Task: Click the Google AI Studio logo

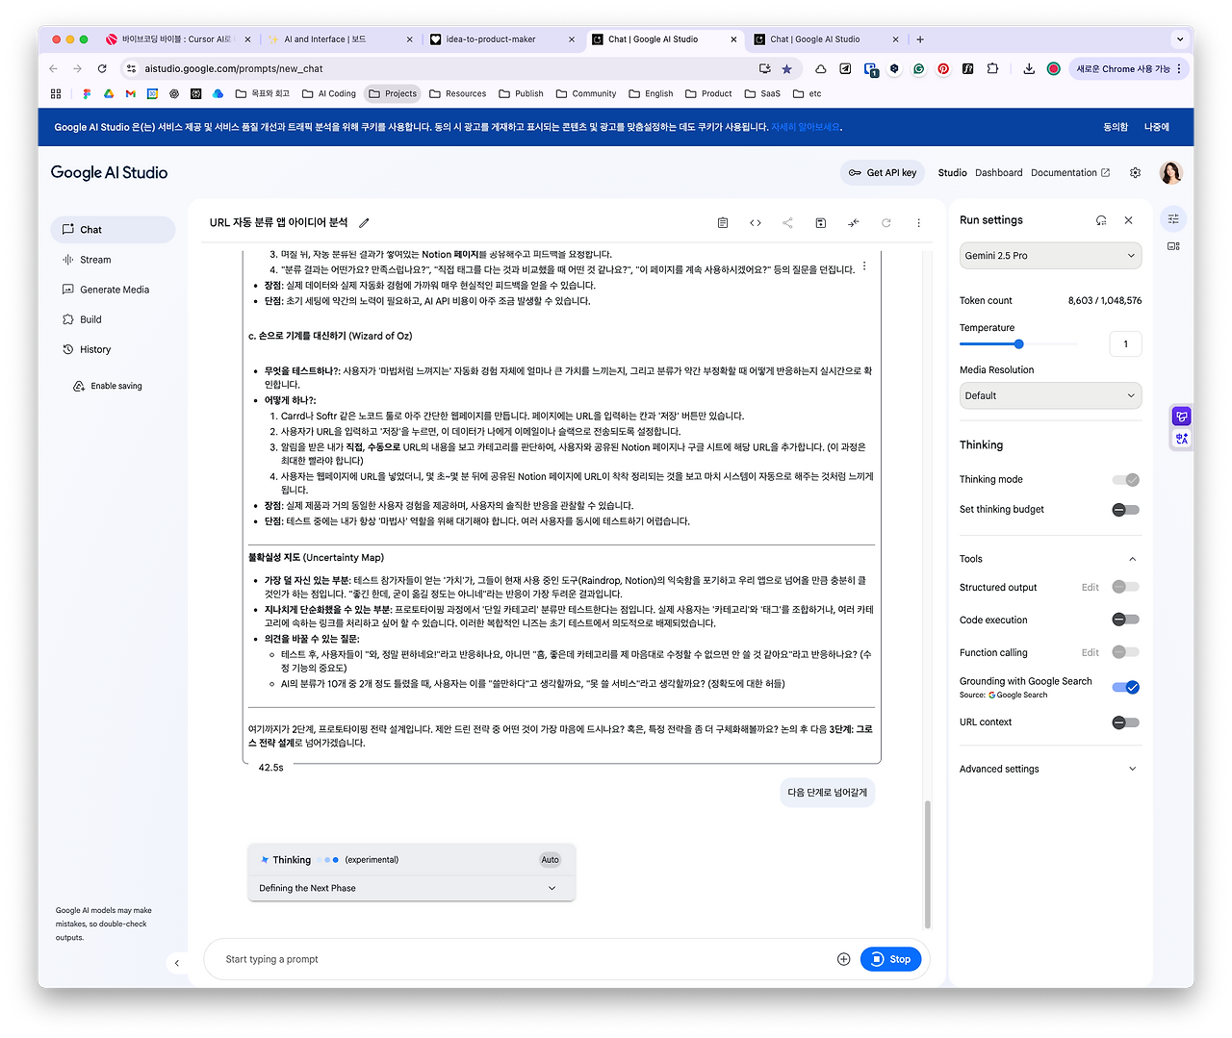Action: tap(109, 173)
